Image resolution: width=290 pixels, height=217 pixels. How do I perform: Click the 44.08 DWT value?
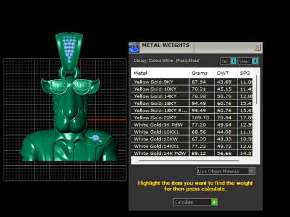(224, 132)
